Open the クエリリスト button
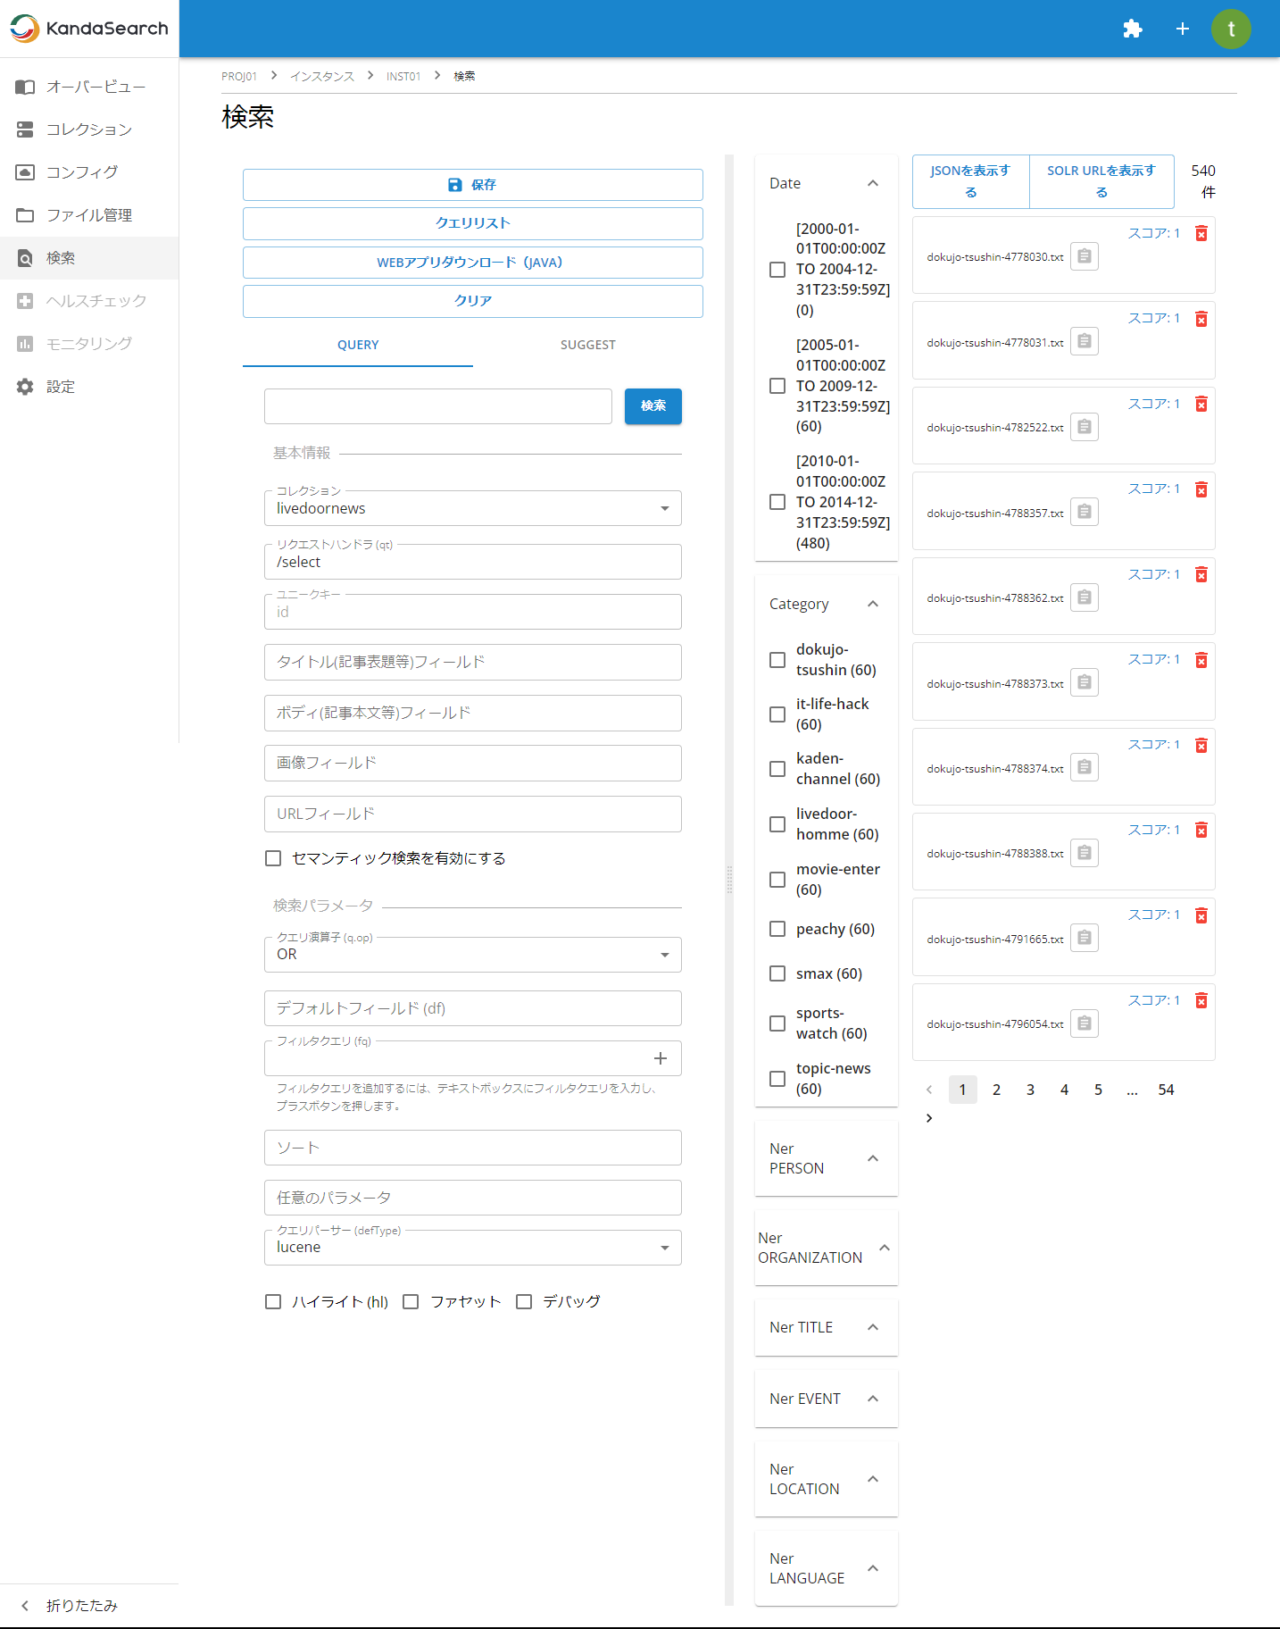 click(x=473, y=223)
